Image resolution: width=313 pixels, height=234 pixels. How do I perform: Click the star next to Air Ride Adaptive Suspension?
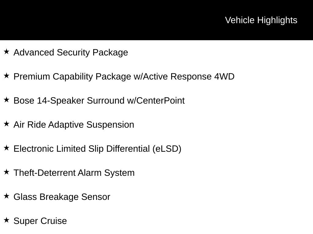pyautogui.click(x=6, y=124)
